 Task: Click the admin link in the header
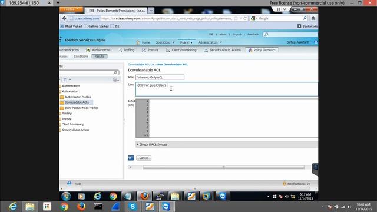pos(223,34)
